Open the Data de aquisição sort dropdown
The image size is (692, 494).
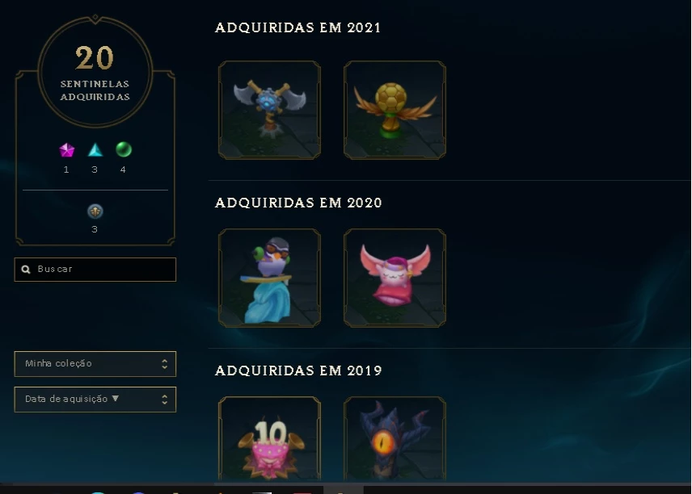95,400
